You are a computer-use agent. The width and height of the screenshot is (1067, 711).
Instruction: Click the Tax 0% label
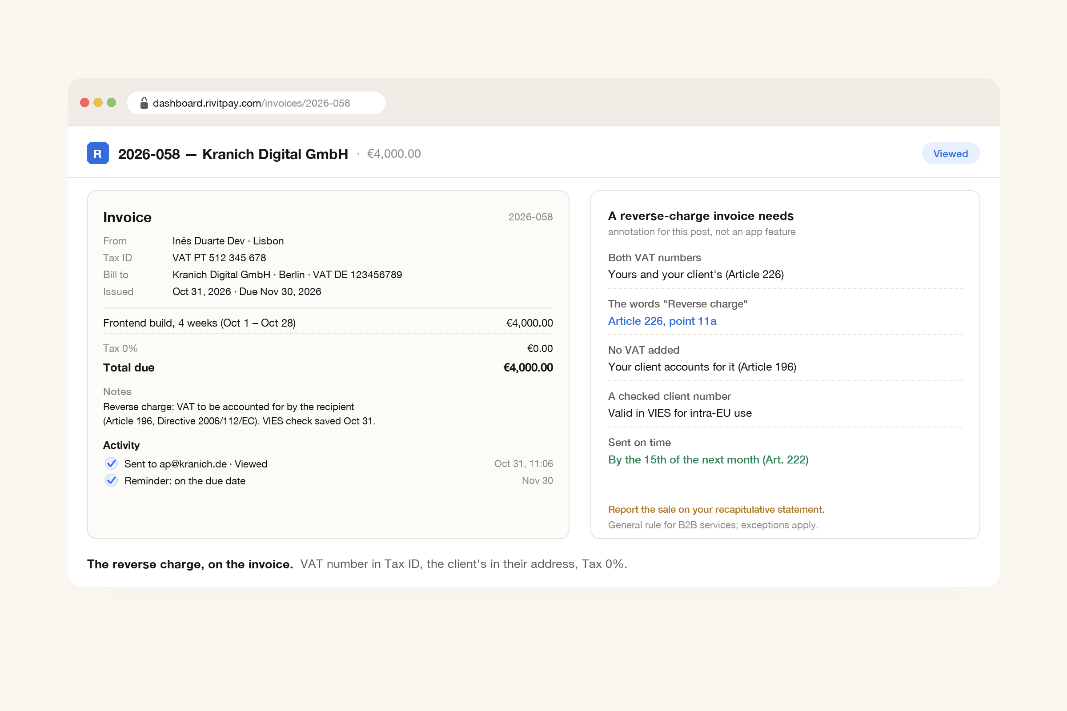(x=120, y=348)
